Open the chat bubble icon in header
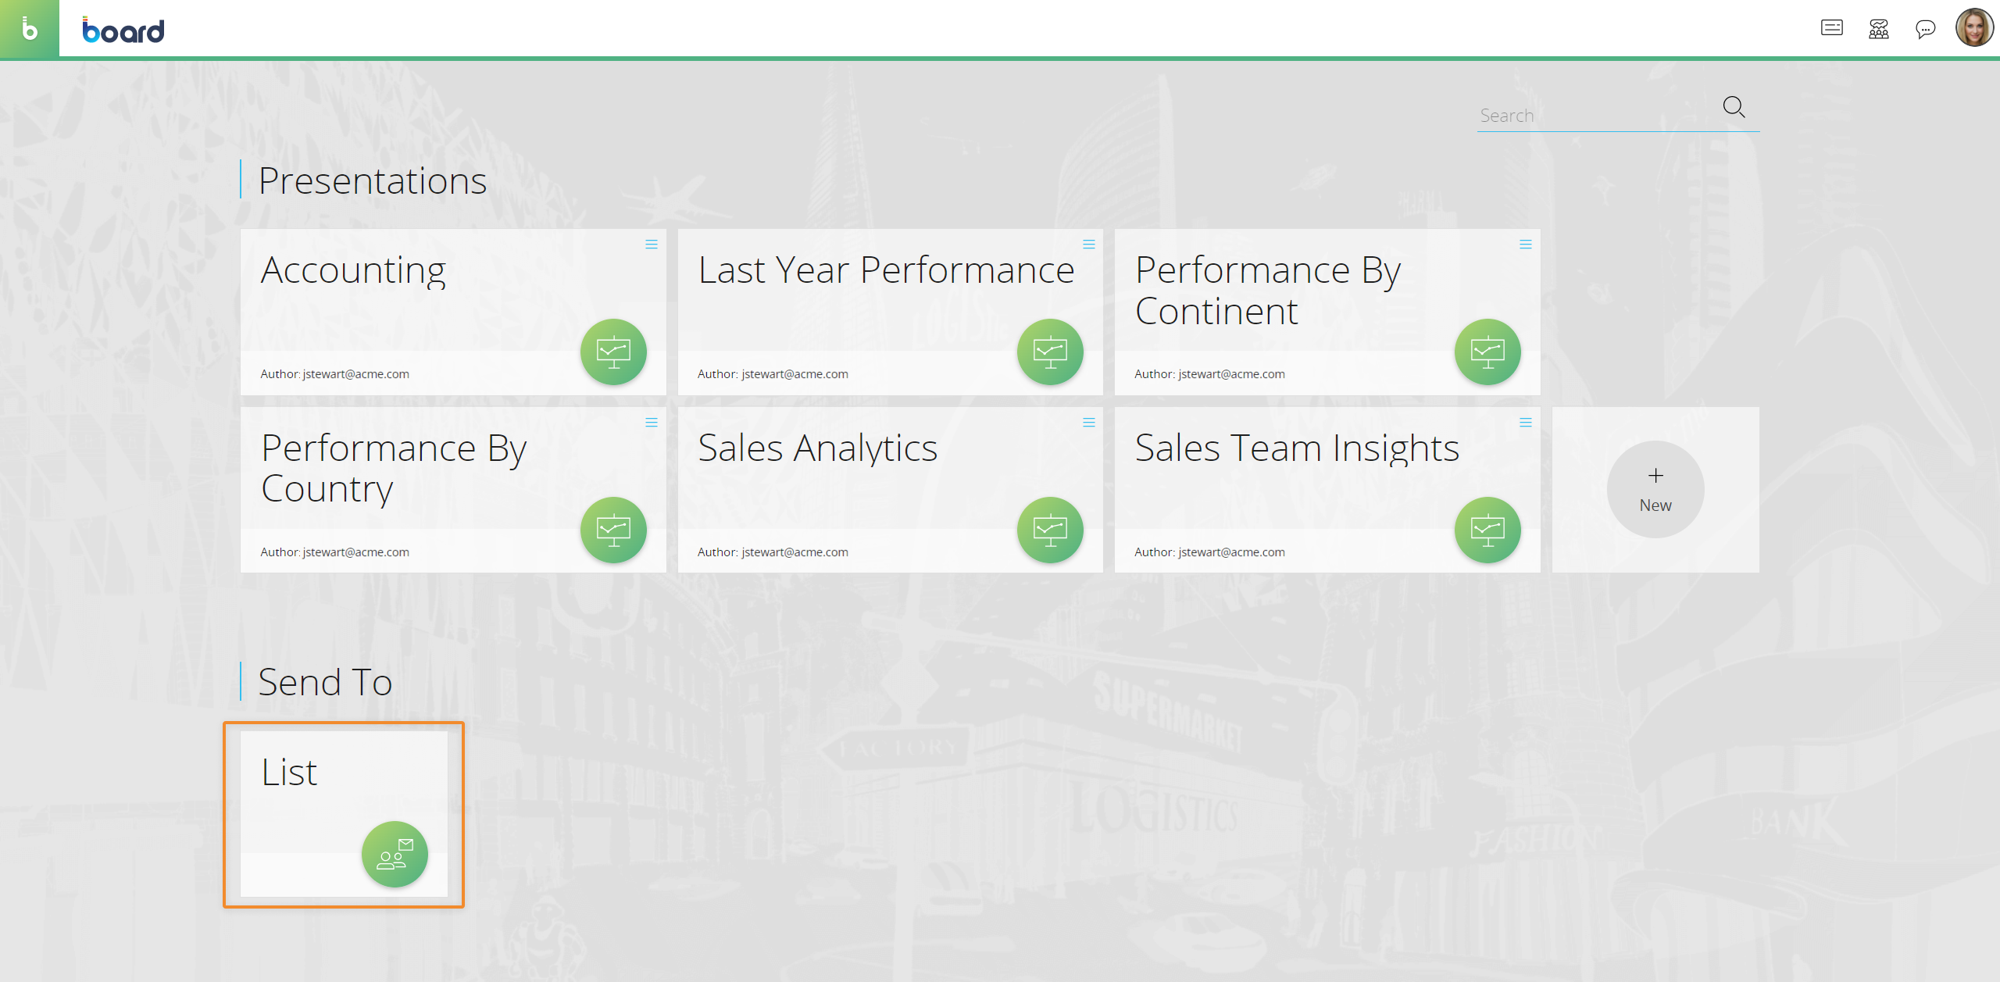This screenshot has height=982, width=2000. (1925, 29)
